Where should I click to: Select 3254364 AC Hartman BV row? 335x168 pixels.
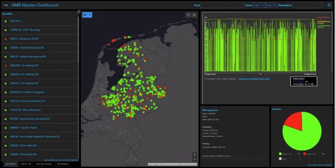click(39, 74)
